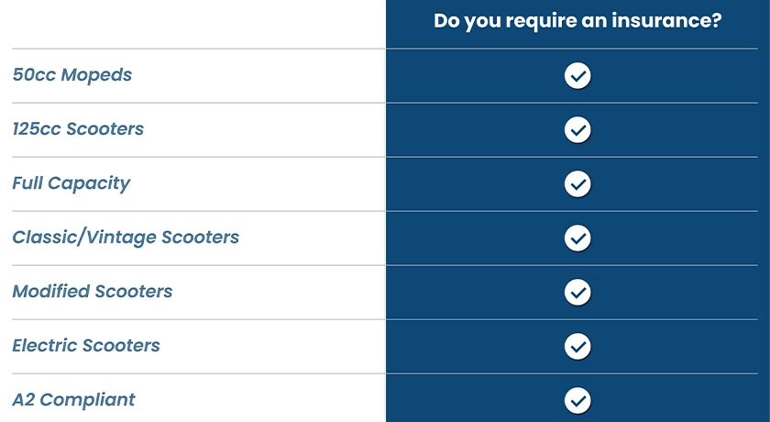Viewport: 770px width, 422px height.
Task: Toggle the Modified Scooters checkmark
Action: 577,292
